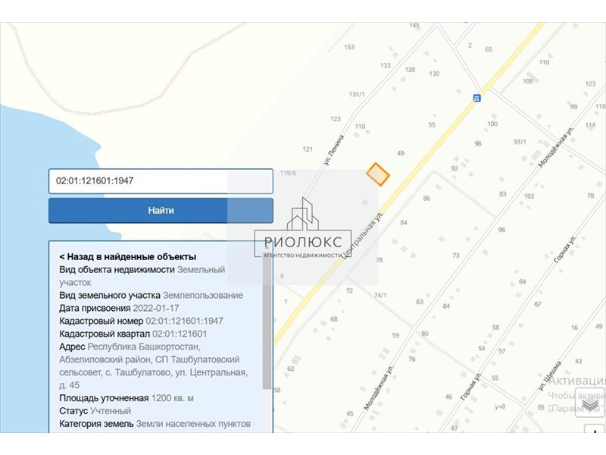Click the ул. Ленина street label

click(x=333, y=150)
